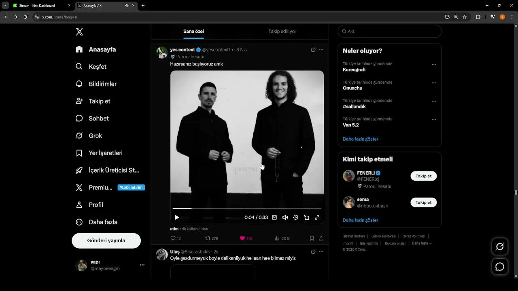The width and height of the screenshot is (518, 291).
Task: Open more options for Koreografi trend
Action: tap(434, 65)
